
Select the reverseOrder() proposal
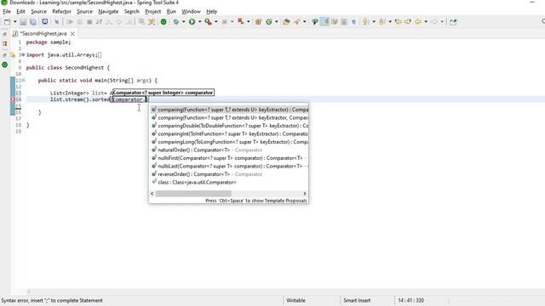coord(229,174)
